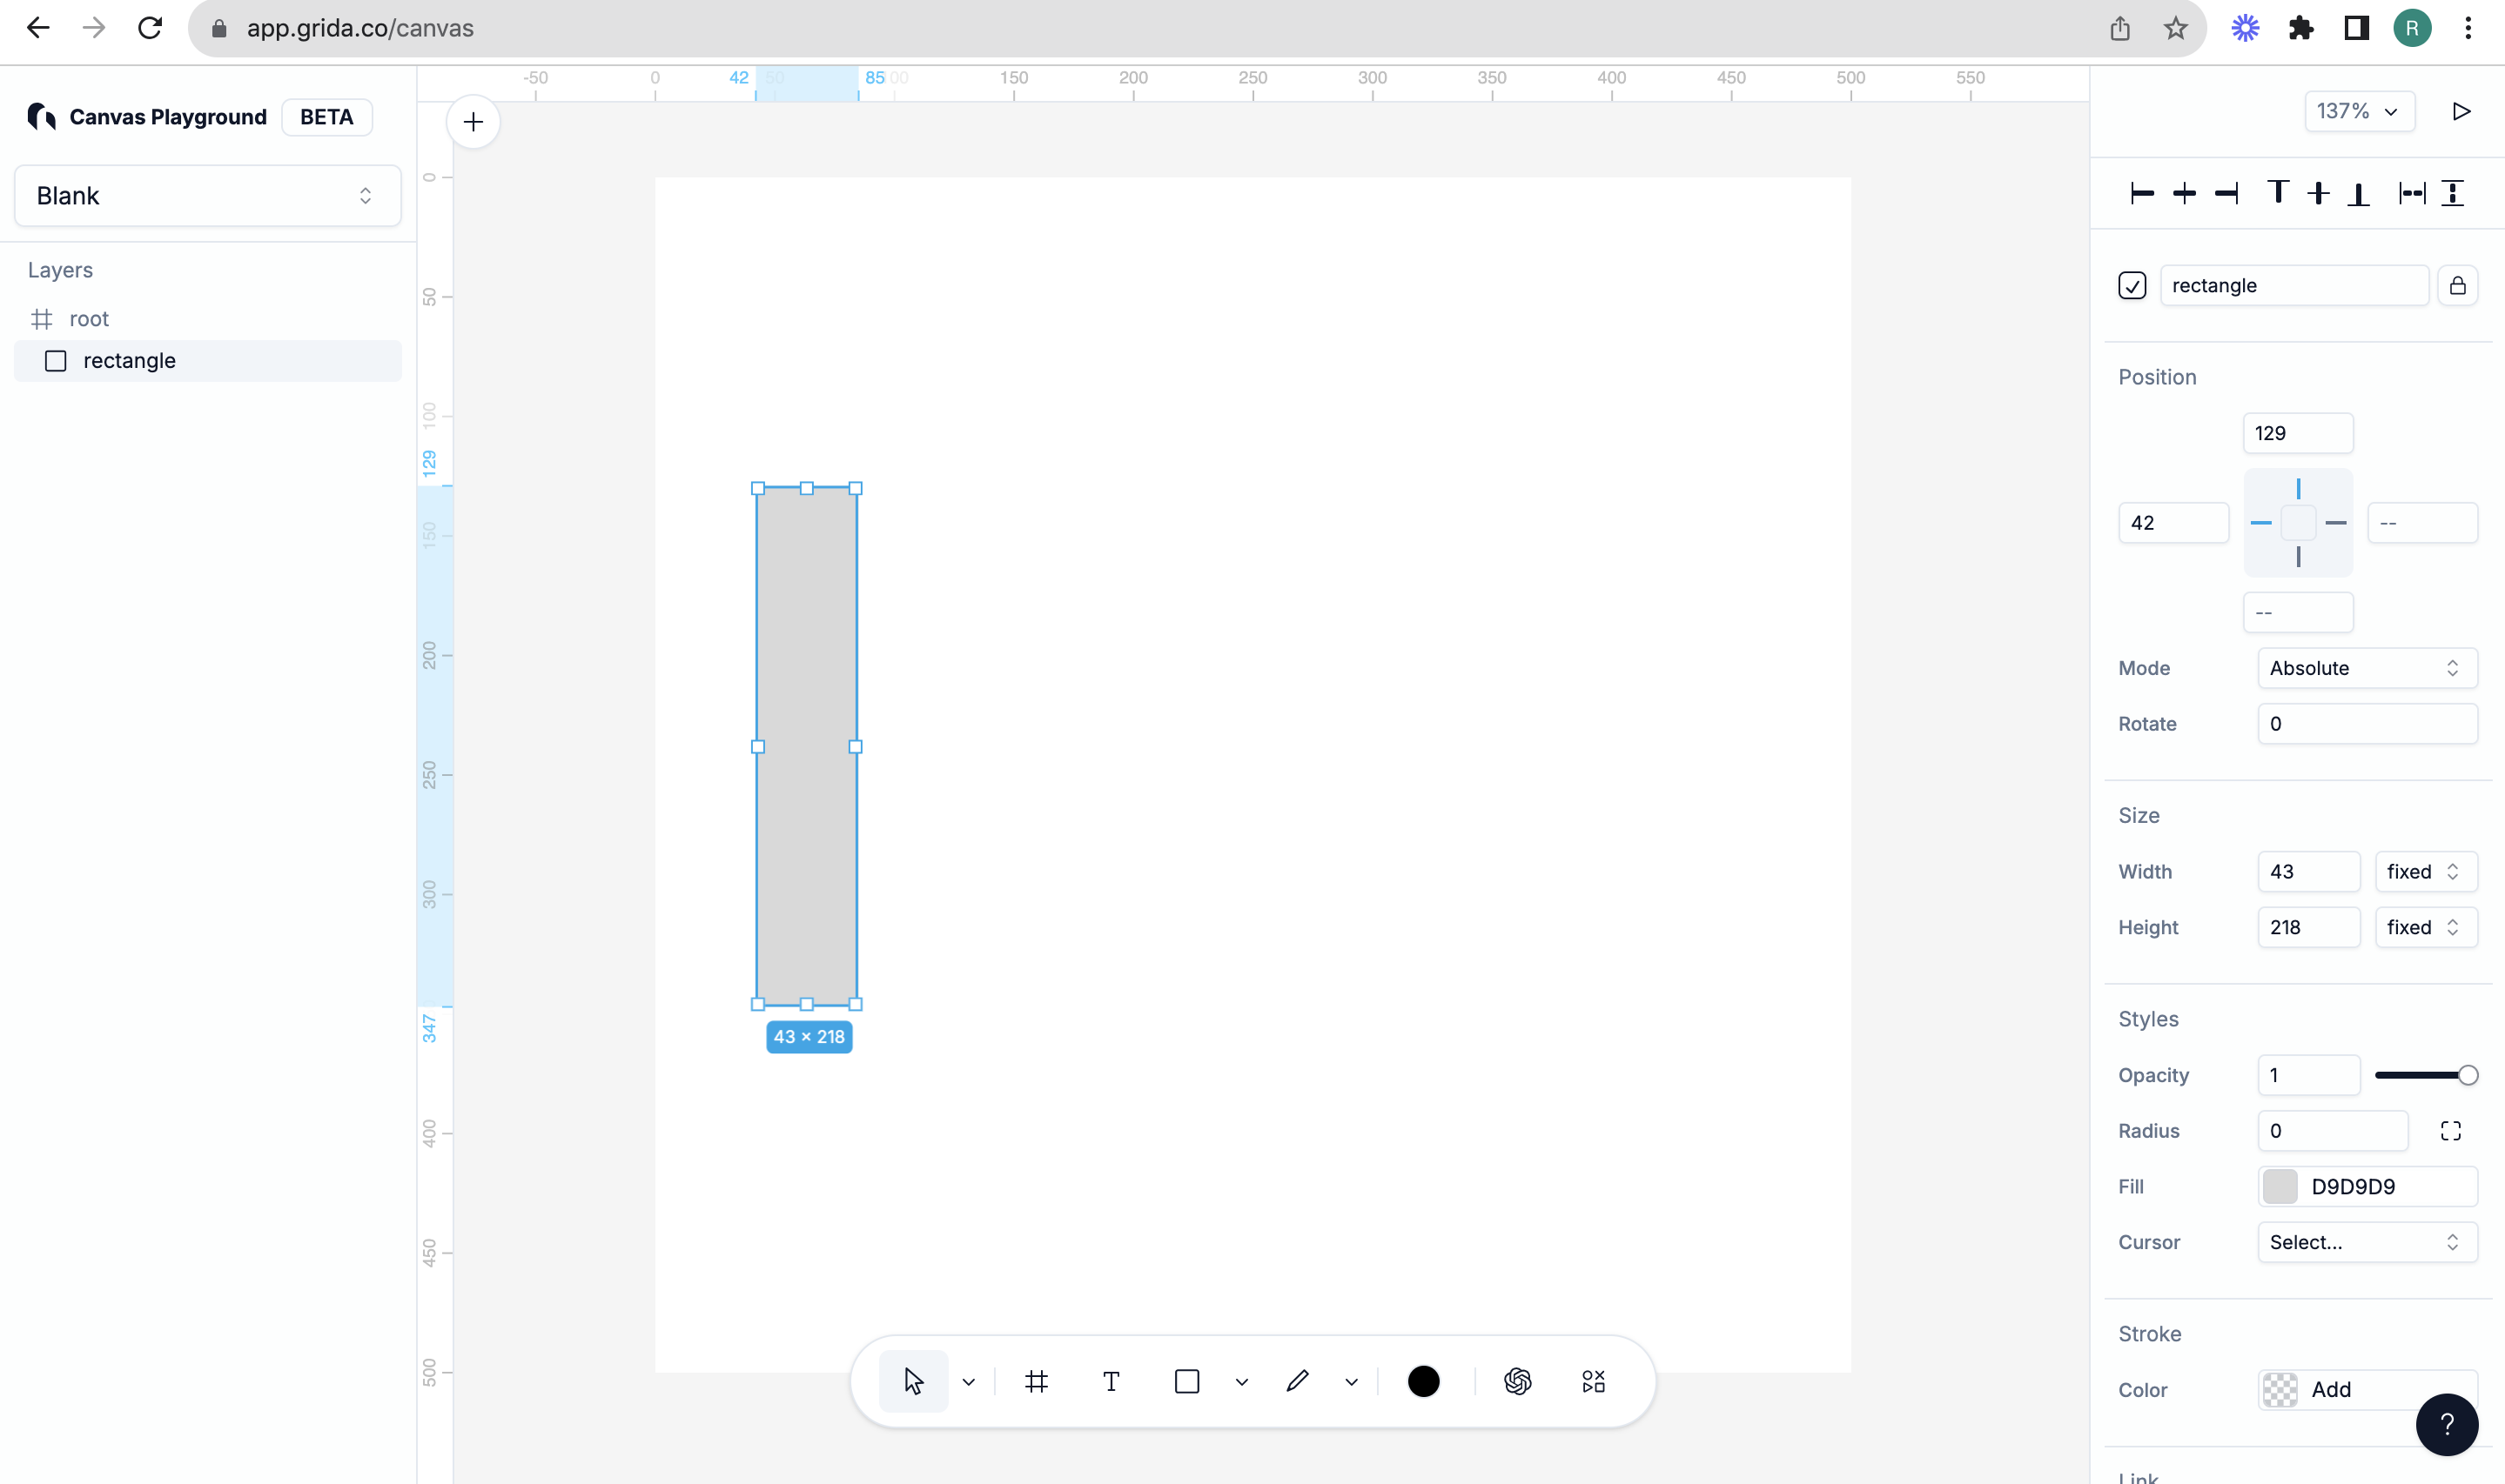Toggle the rectangle lock button

tap(2457, 286)
